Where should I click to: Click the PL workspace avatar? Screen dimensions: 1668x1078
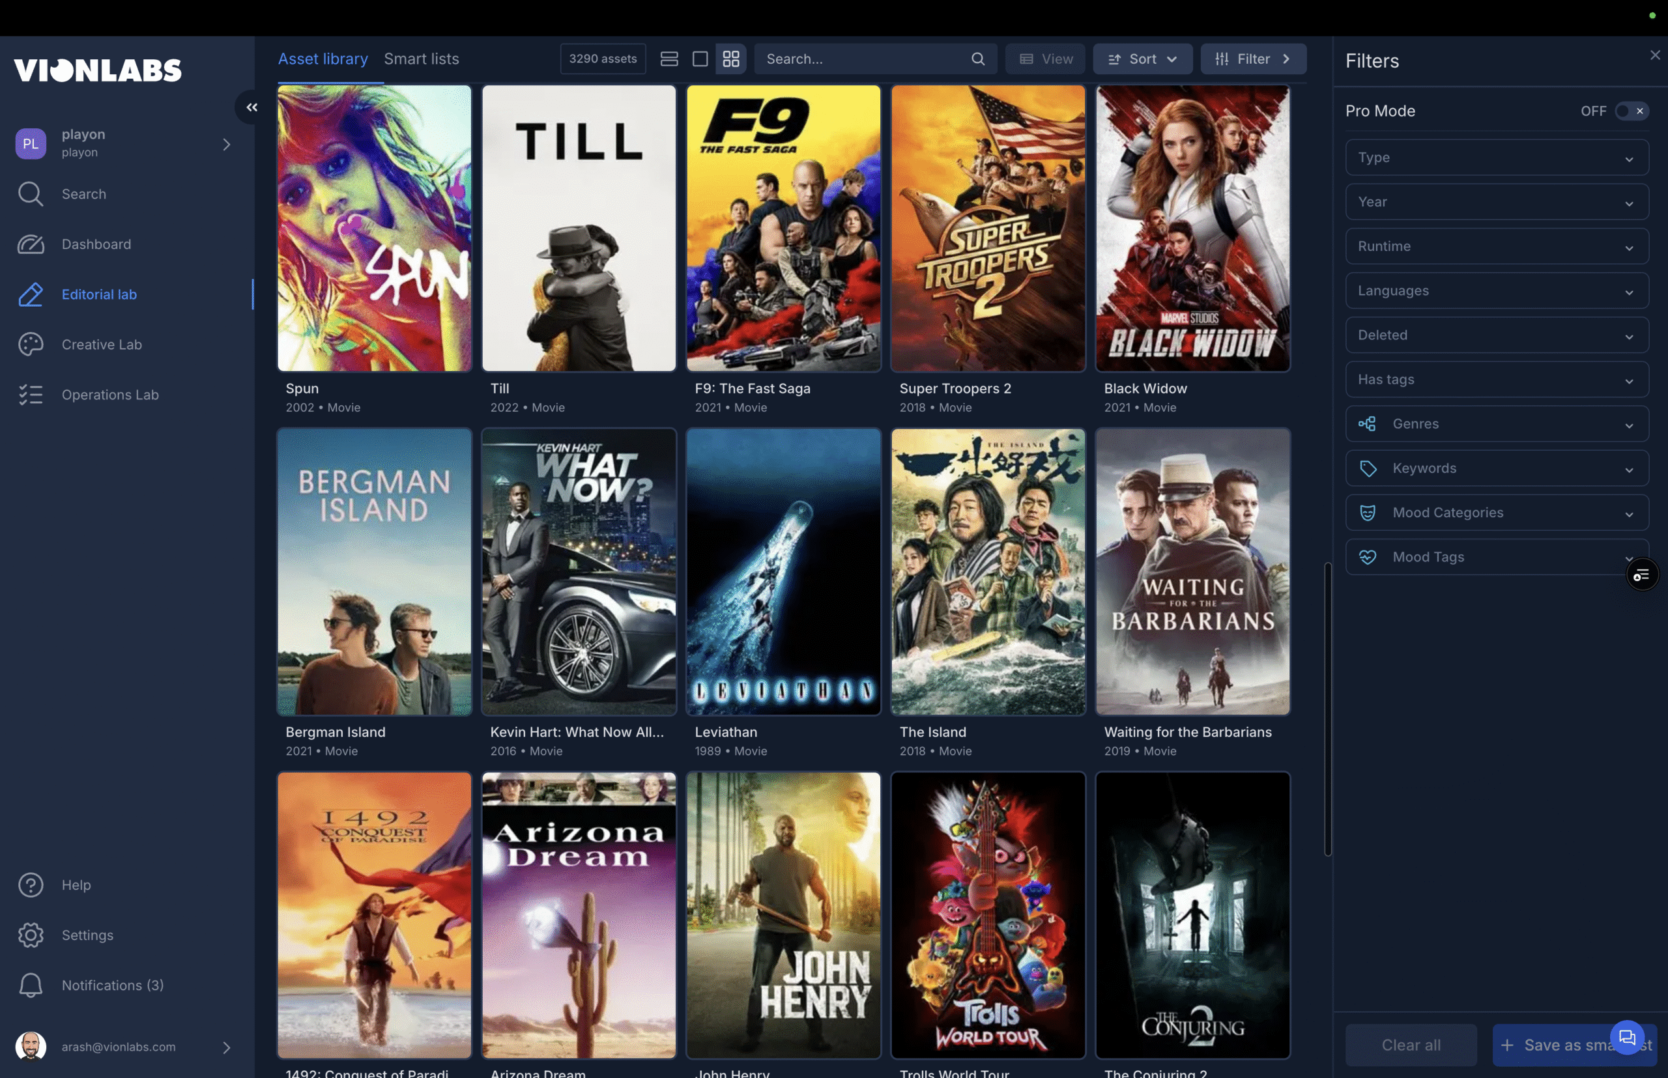pyautogui.click(x=30, y=143)
